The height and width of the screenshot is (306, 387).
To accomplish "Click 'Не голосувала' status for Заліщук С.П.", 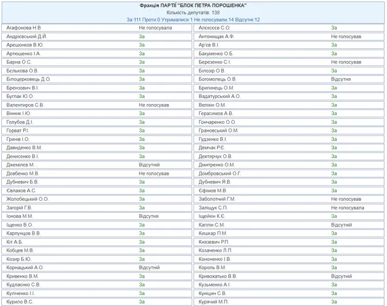I will [347, 207].
